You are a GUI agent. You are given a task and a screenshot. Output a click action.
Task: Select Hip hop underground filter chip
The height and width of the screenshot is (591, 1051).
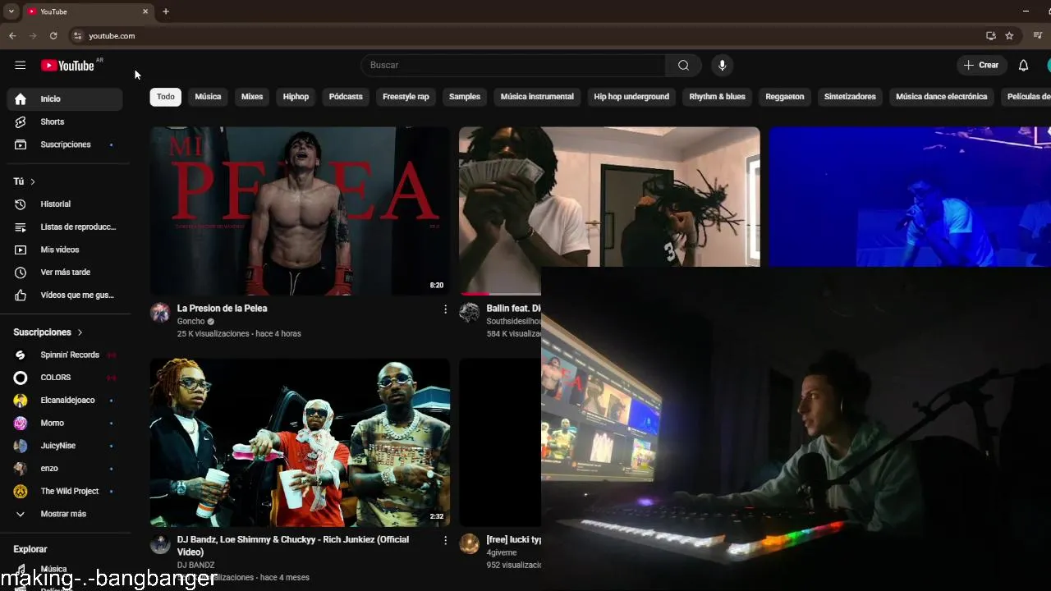point(631,97)
